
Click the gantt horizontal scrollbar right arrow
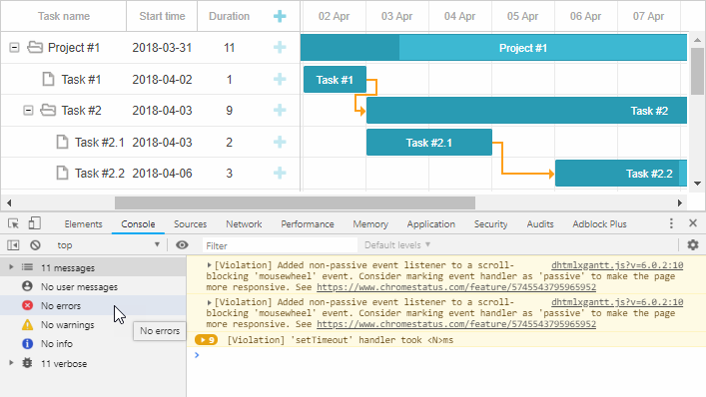(x=680, y=202)
